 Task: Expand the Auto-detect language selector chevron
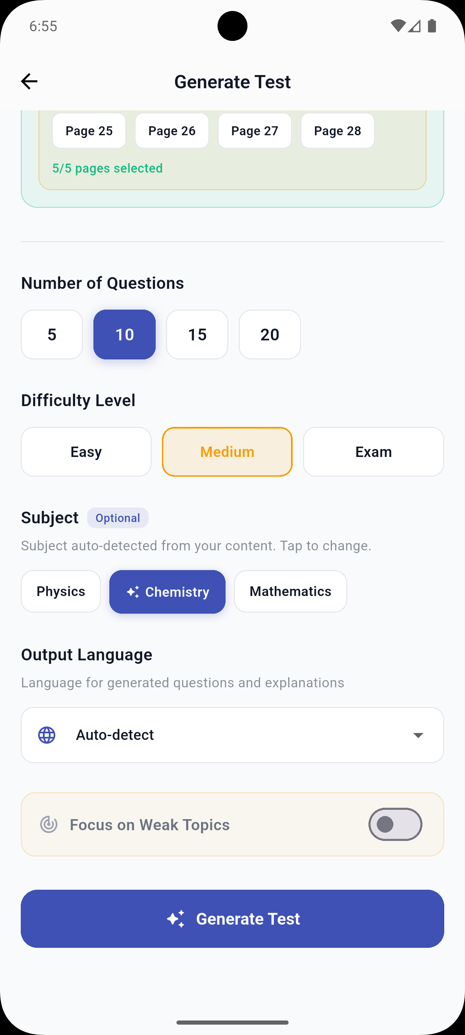(x=418, y=735)
